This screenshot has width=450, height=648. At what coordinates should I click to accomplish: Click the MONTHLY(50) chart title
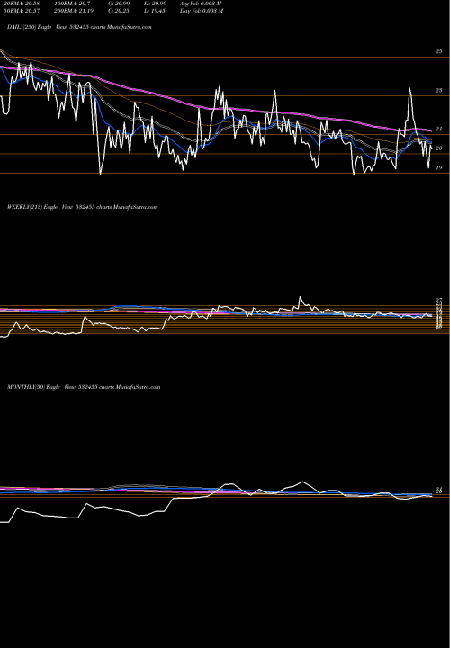[x=84, y=387]
